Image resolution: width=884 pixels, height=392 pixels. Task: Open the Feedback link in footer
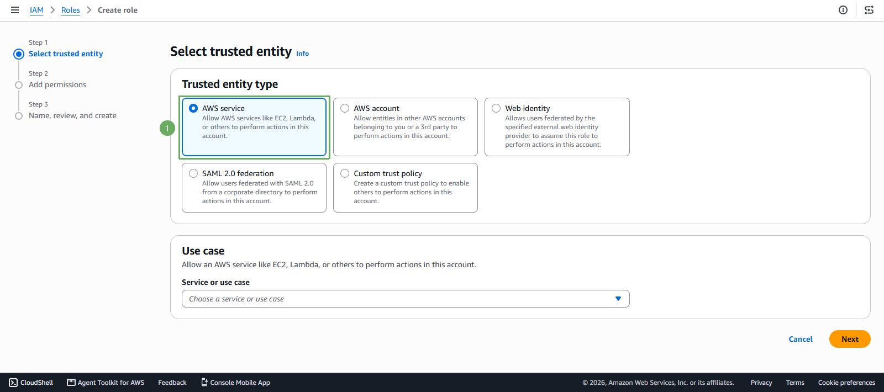point(172,383)
